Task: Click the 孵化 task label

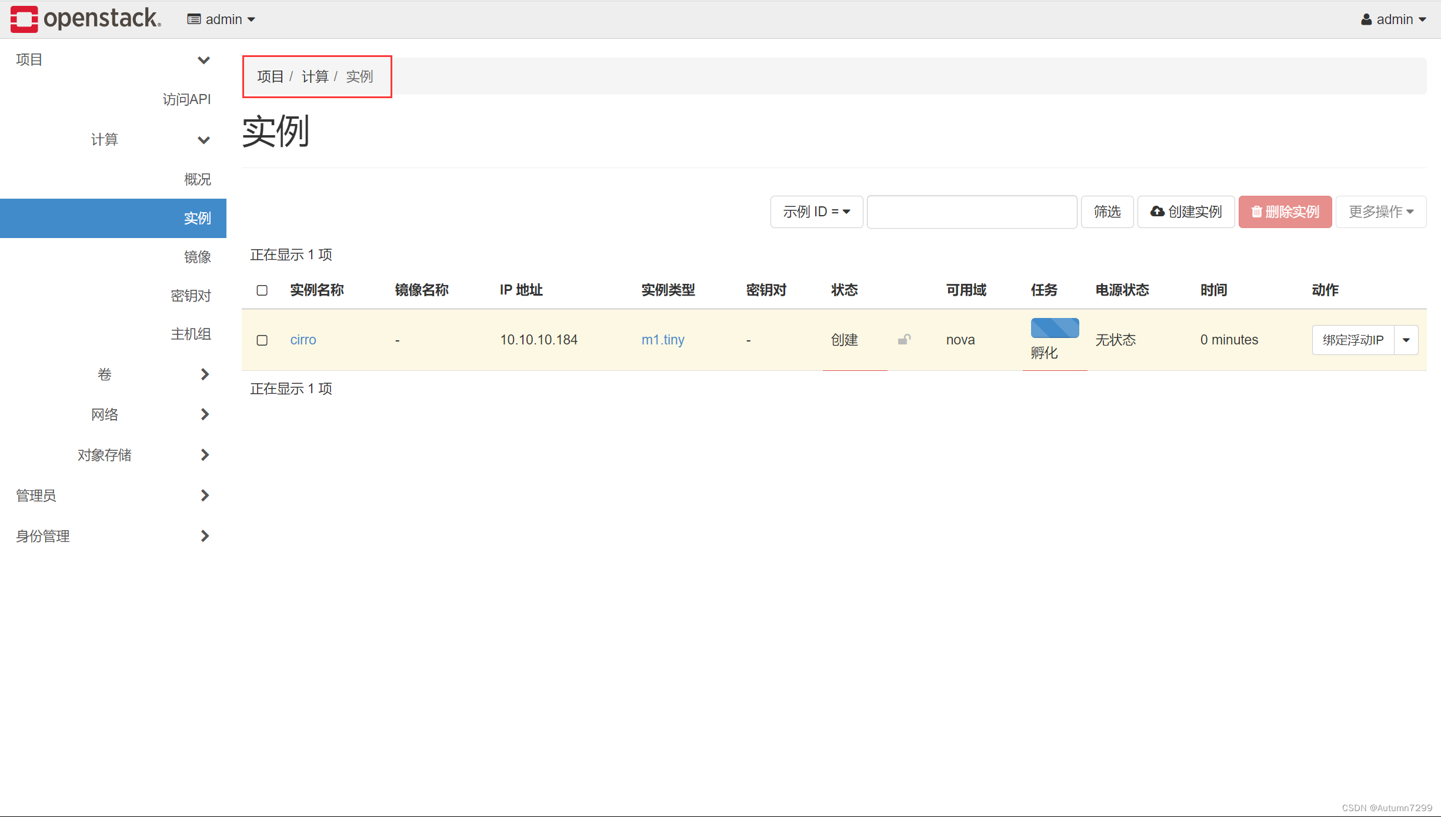Action: coord(1044,353)
